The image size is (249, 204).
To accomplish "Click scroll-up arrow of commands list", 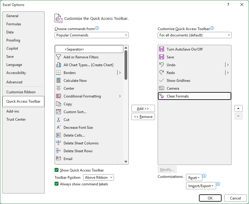I will [x=126, y=48].
